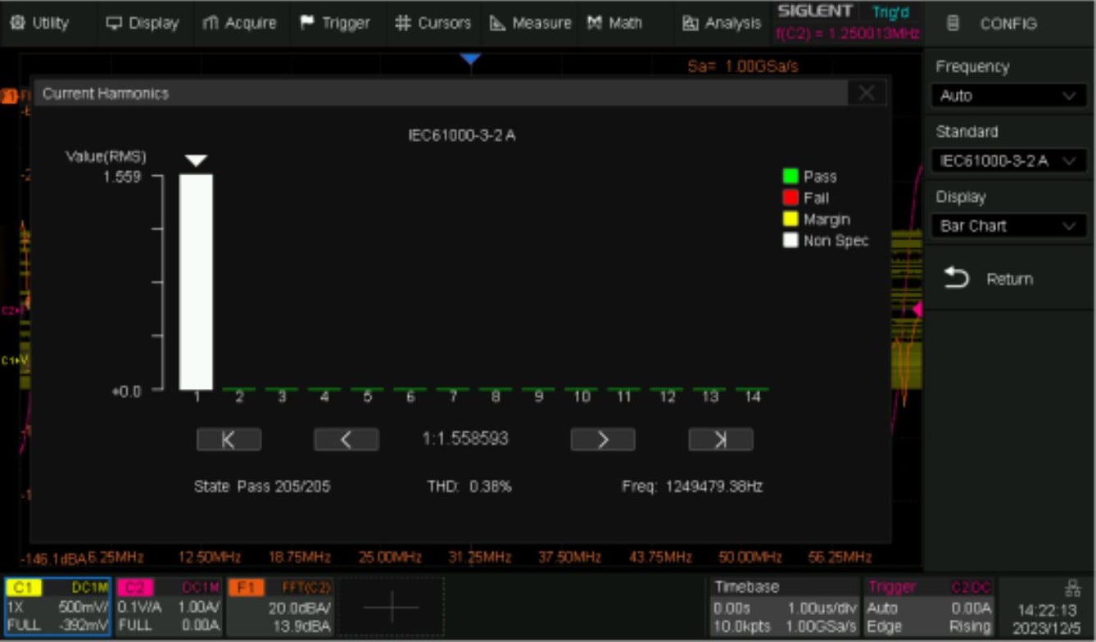Click the Return button
Viewport: 1096px width, 642px height.
pyautogui.click(x=1008, y=279)
